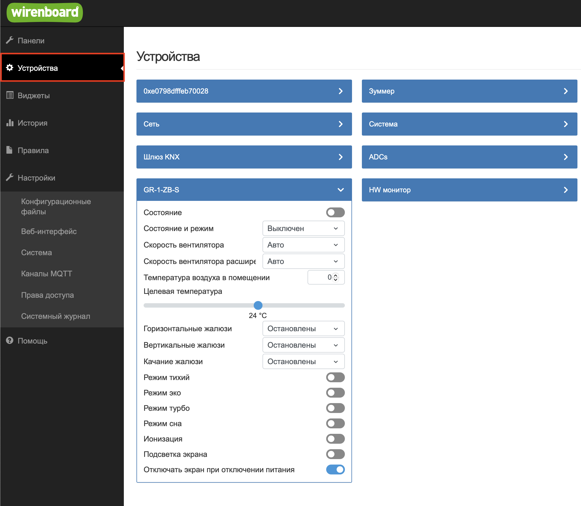This screenshot has width=581, height=506.
Task: Click the wrench icon beside Настройки
Action: coord(10,178)
